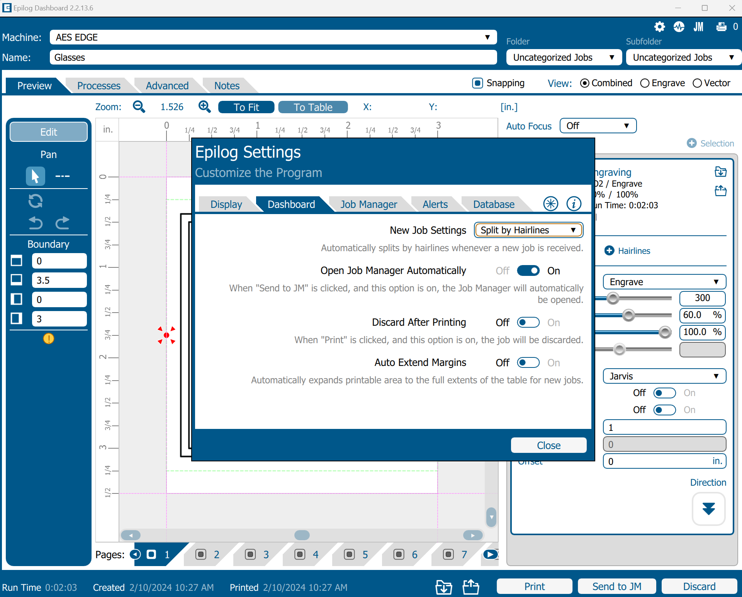Click the zoom in magnifier icon
The width and height of the screenshot is (742, 597).
click(x=204, y=107)
